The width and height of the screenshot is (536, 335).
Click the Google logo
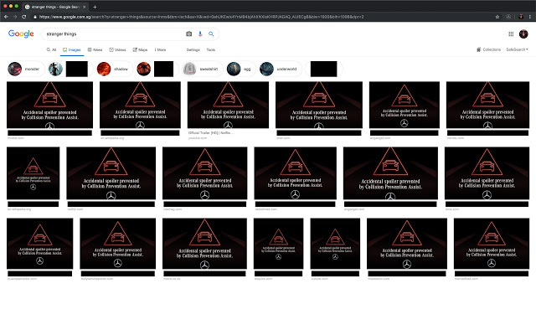pyautogui.click(x=21, y=33)
